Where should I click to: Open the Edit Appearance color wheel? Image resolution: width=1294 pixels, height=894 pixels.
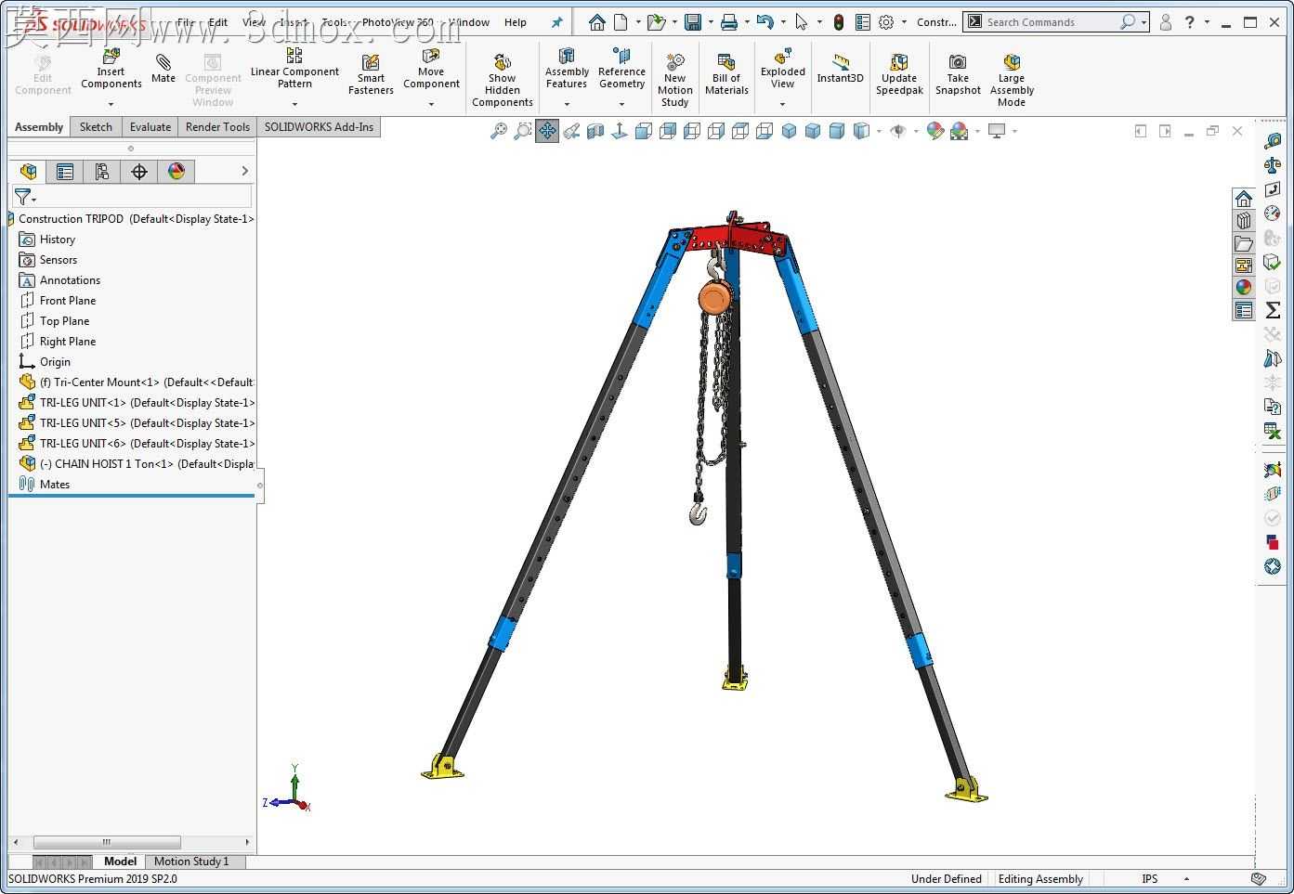(x=935, y=132)
